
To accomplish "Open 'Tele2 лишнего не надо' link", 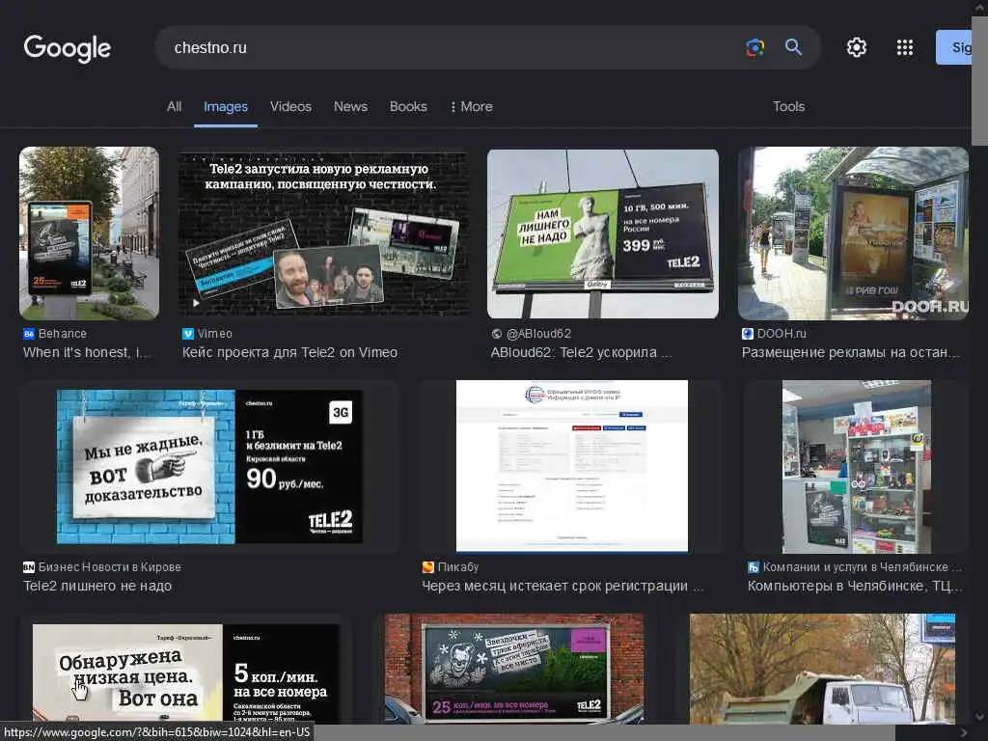I will coord(97,586).
